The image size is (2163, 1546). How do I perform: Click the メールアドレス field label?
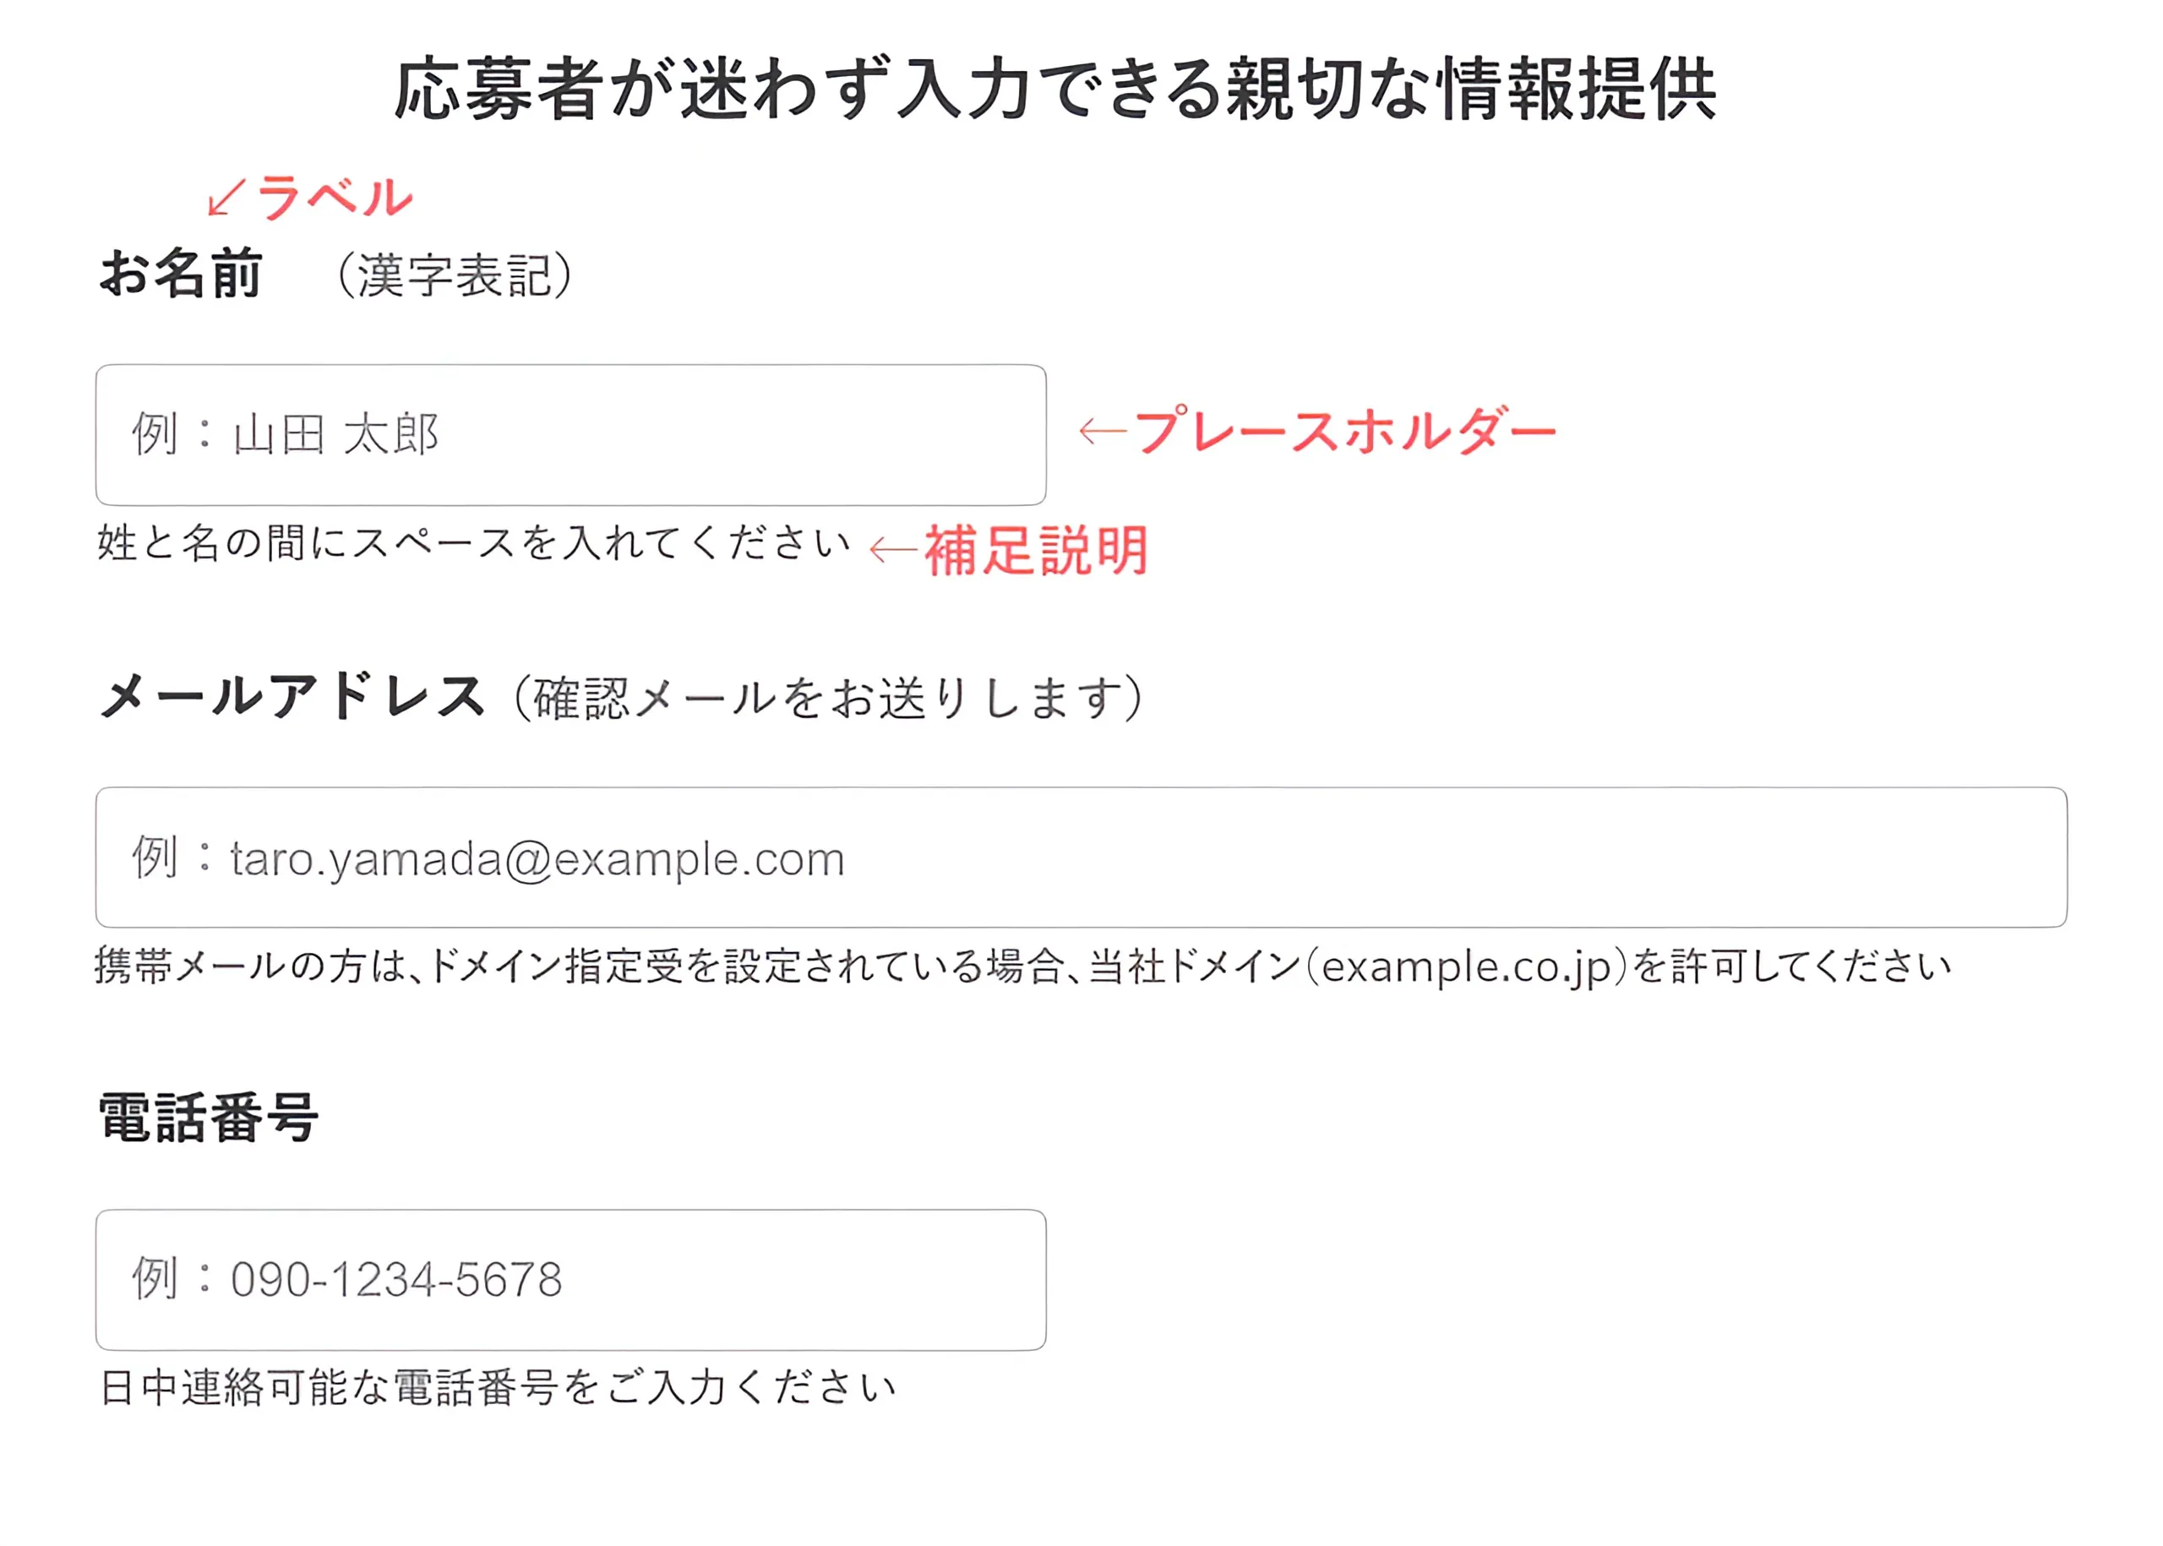tap(292, 697)
